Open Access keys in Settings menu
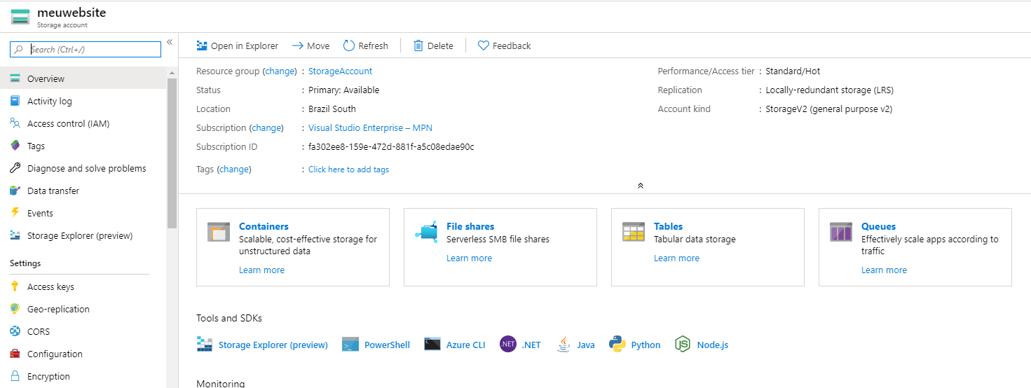The width and height of the screenshot is (1031, 388). coord(50,286)
